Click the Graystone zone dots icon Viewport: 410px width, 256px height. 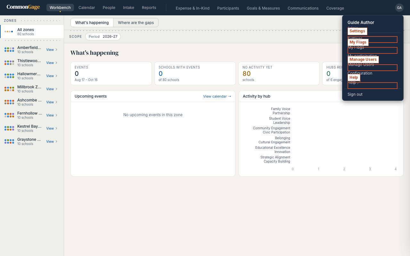coord(9,141)
